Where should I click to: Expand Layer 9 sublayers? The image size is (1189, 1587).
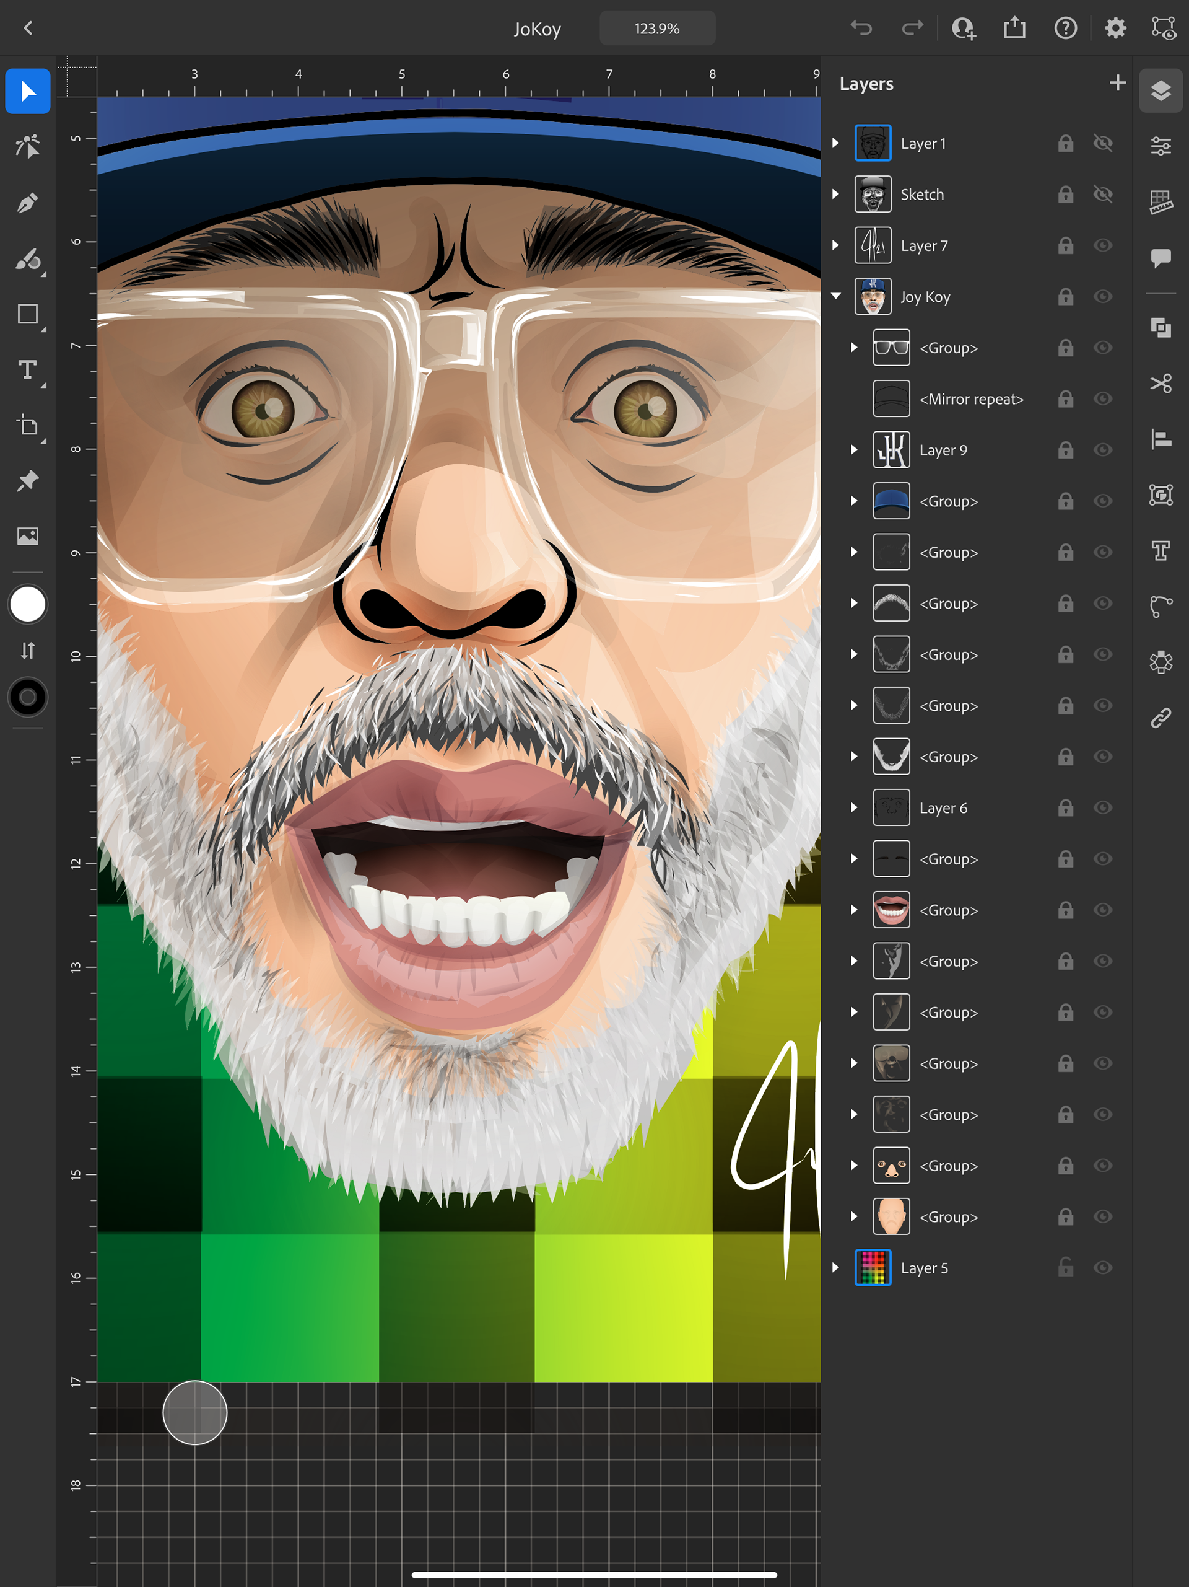[x=853, y=450]
